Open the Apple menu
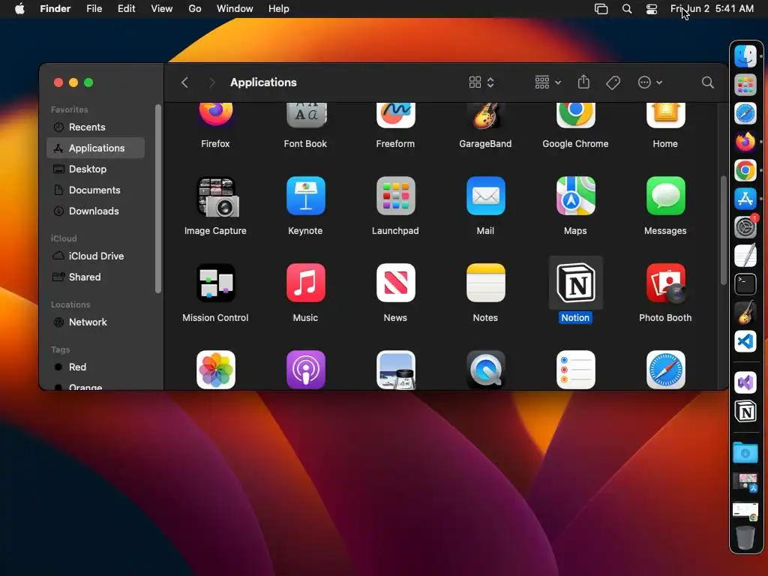 [19, 9]
